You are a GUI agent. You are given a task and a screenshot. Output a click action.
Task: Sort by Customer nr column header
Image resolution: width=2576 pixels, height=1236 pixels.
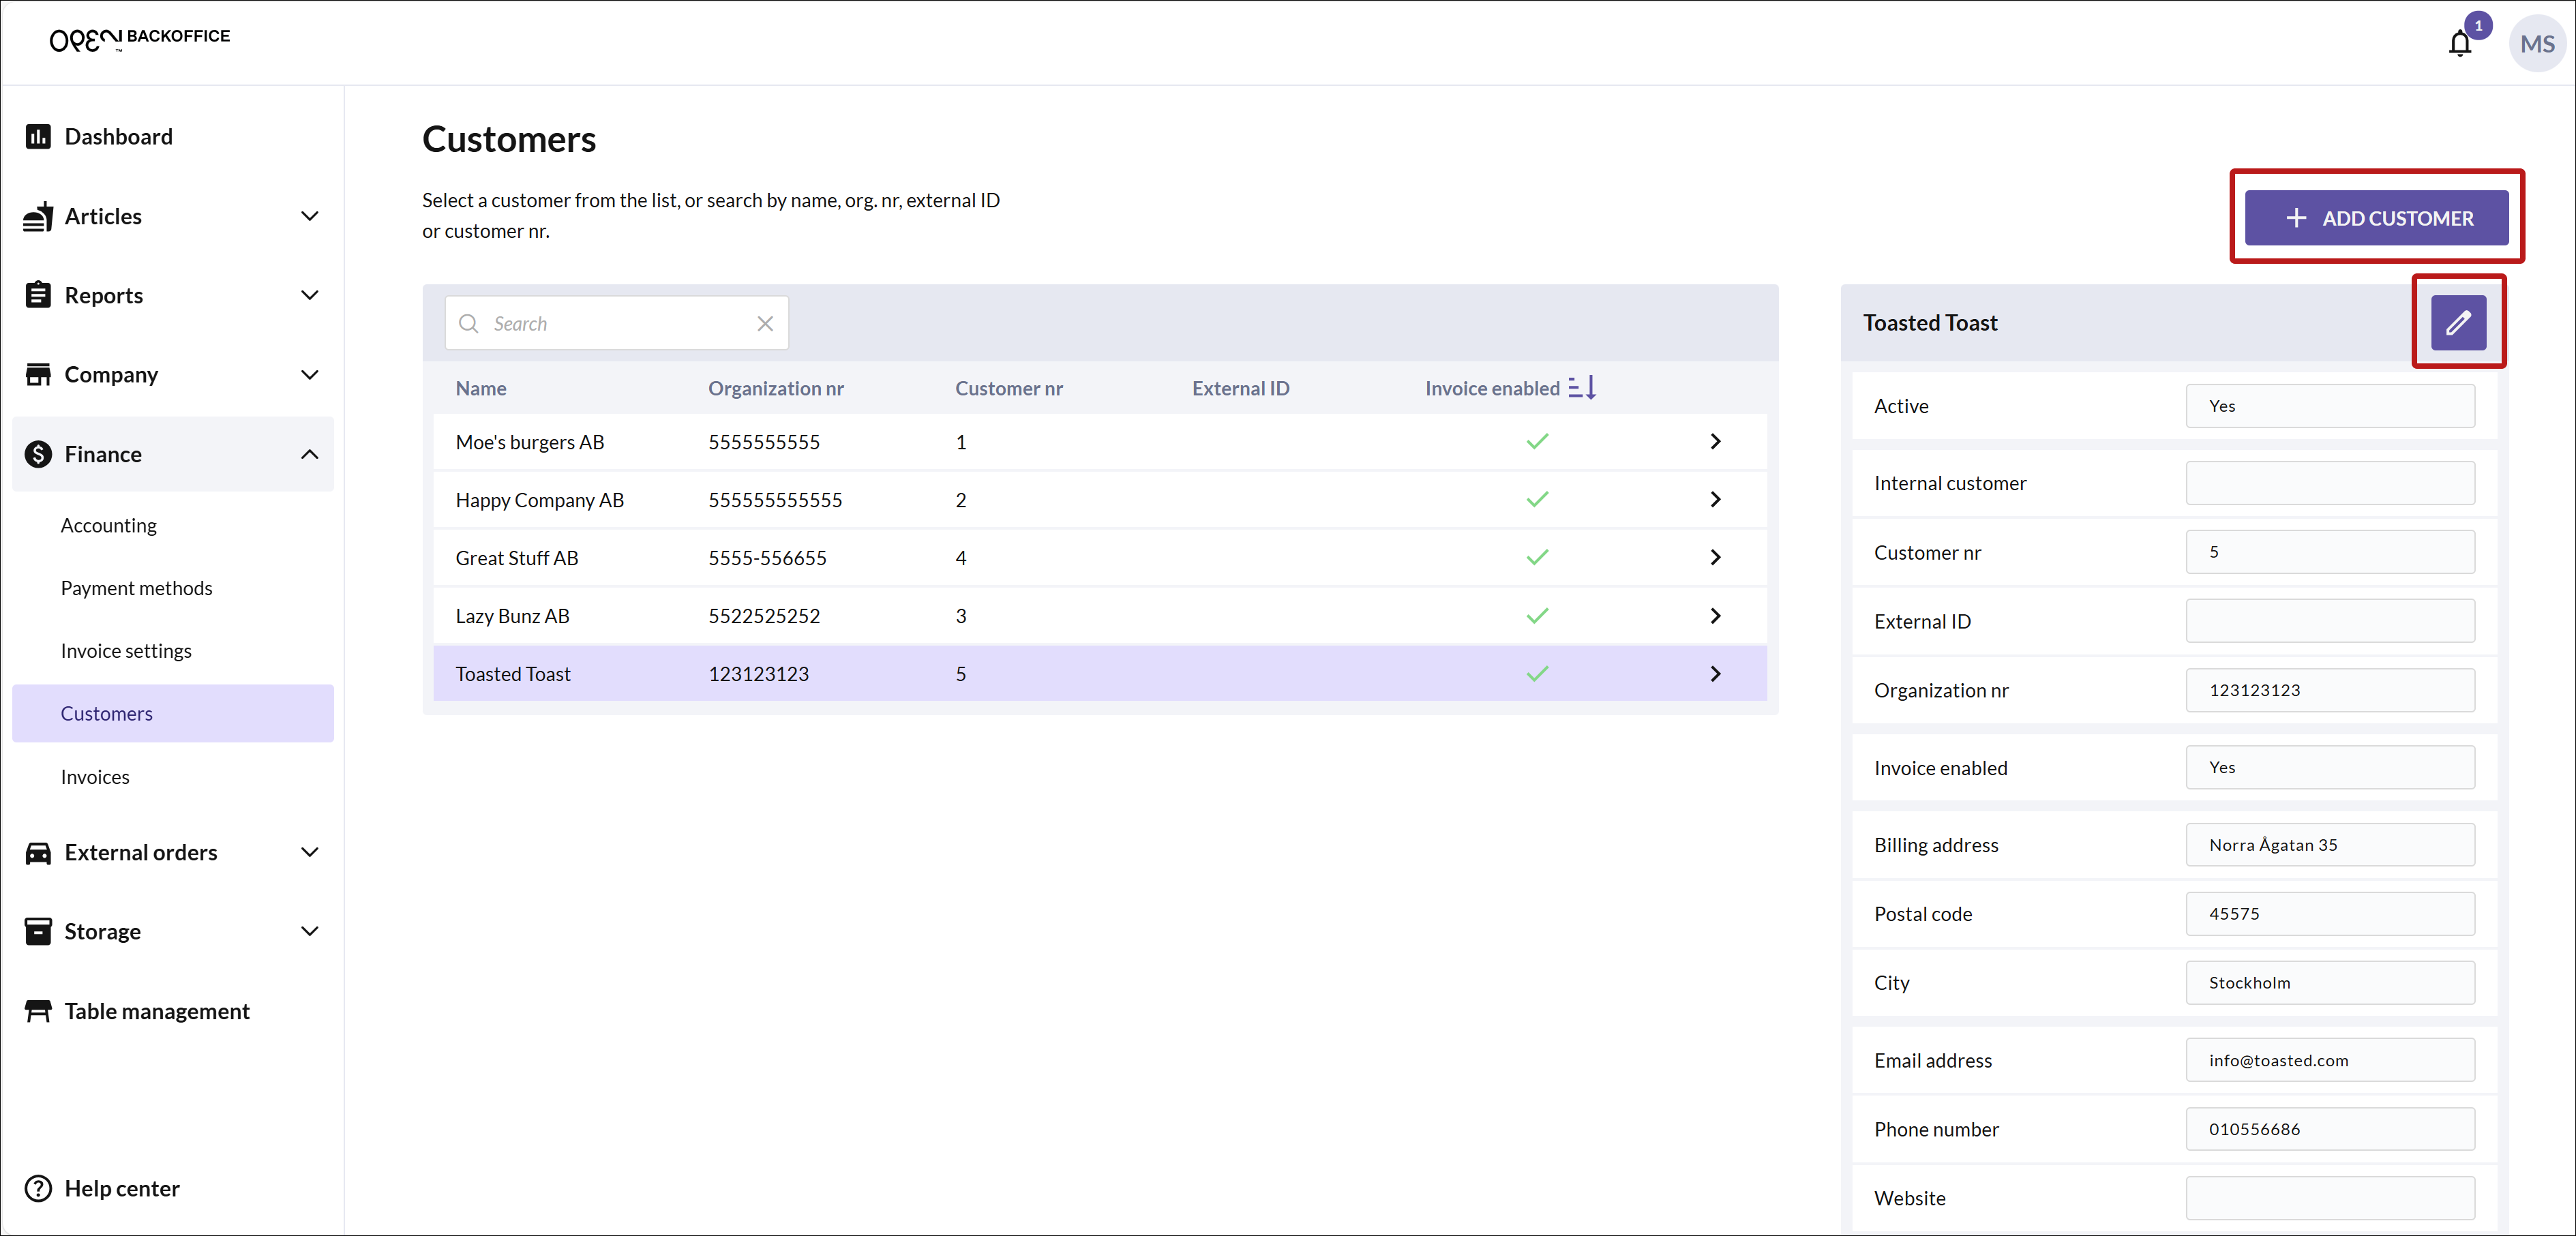point(1008,388)
